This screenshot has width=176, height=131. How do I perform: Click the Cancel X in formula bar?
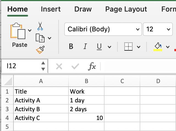(59, 66)
